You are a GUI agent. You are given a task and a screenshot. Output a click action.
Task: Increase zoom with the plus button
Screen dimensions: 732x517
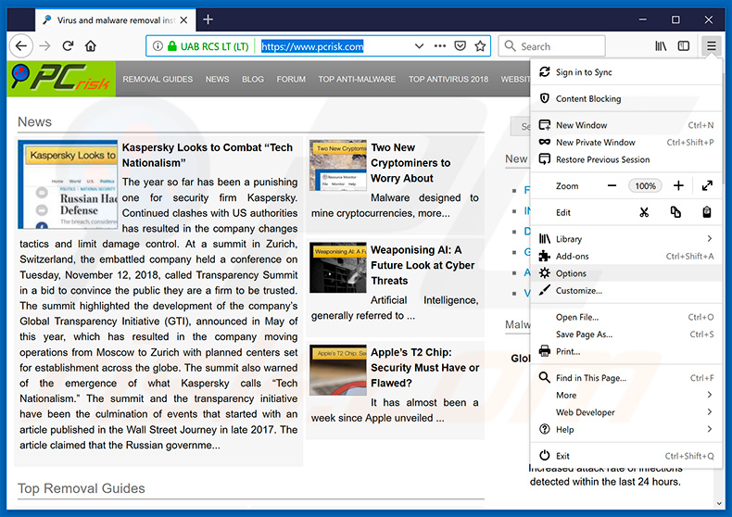click(x=678, y=185)
